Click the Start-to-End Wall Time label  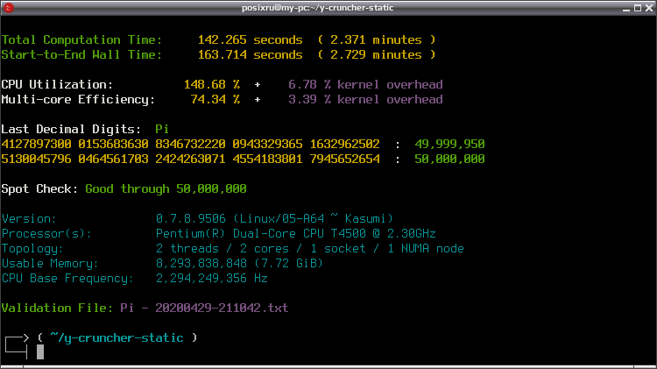click(81, 55)
